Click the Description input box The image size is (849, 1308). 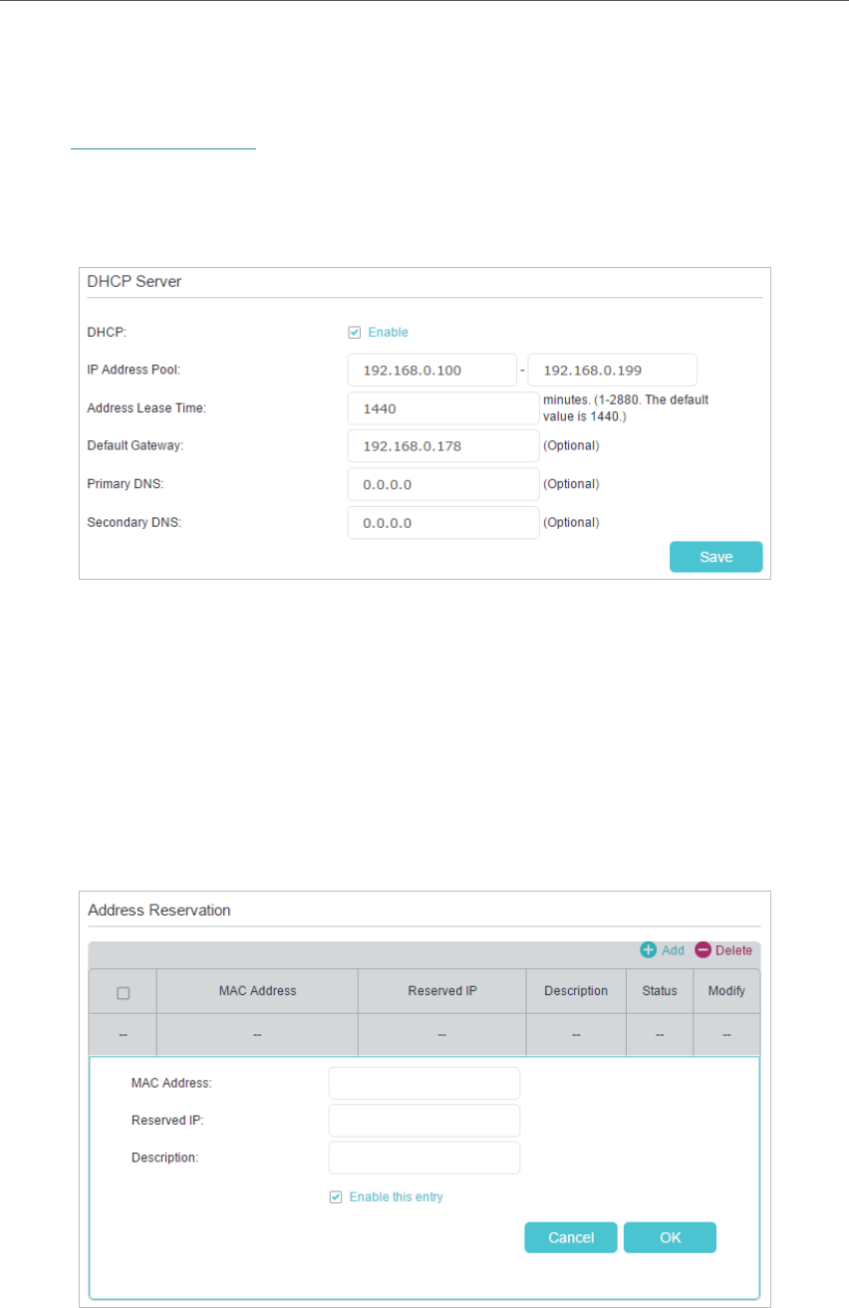(424, 1159)
